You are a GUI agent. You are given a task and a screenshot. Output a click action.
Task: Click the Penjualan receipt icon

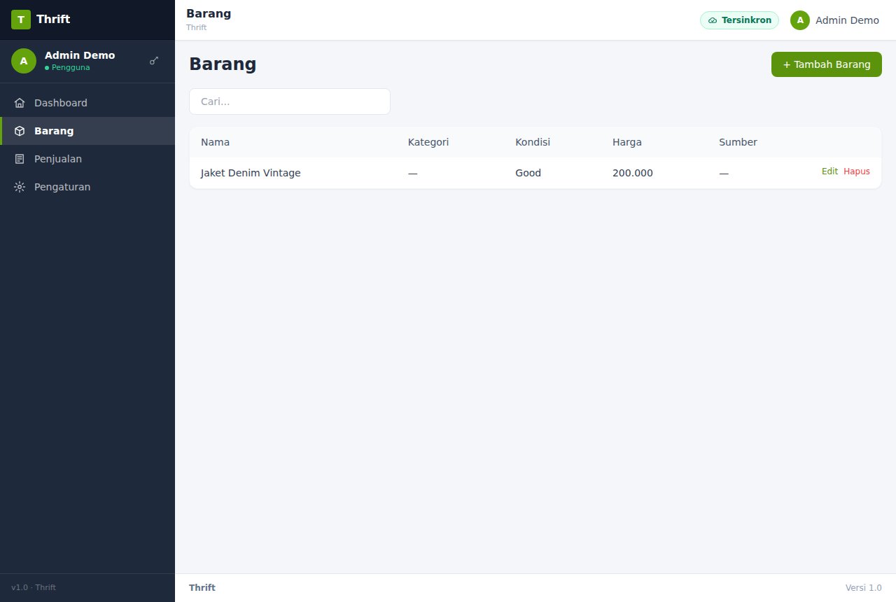click(x=20, y=159)
